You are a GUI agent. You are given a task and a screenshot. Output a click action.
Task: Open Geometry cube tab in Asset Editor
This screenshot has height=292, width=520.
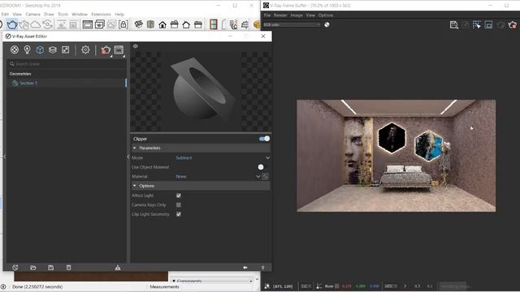(x=40, y=49)
